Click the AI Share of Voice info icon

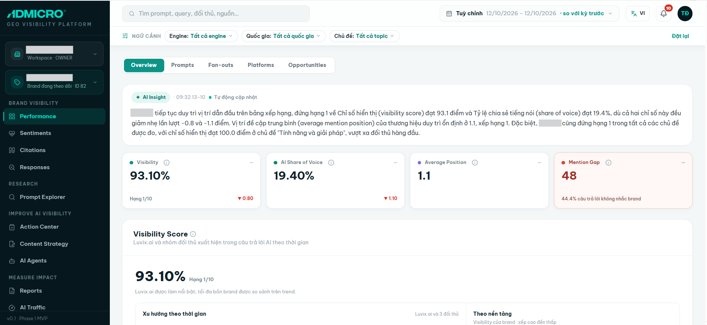click(x=331, y=162)
